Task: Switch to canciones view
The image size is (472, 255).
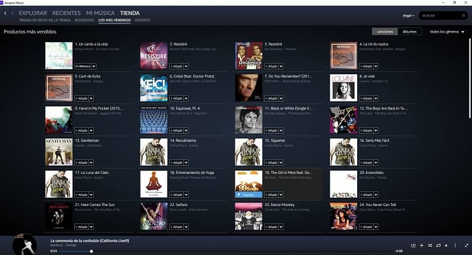Action: coord(385,32)
